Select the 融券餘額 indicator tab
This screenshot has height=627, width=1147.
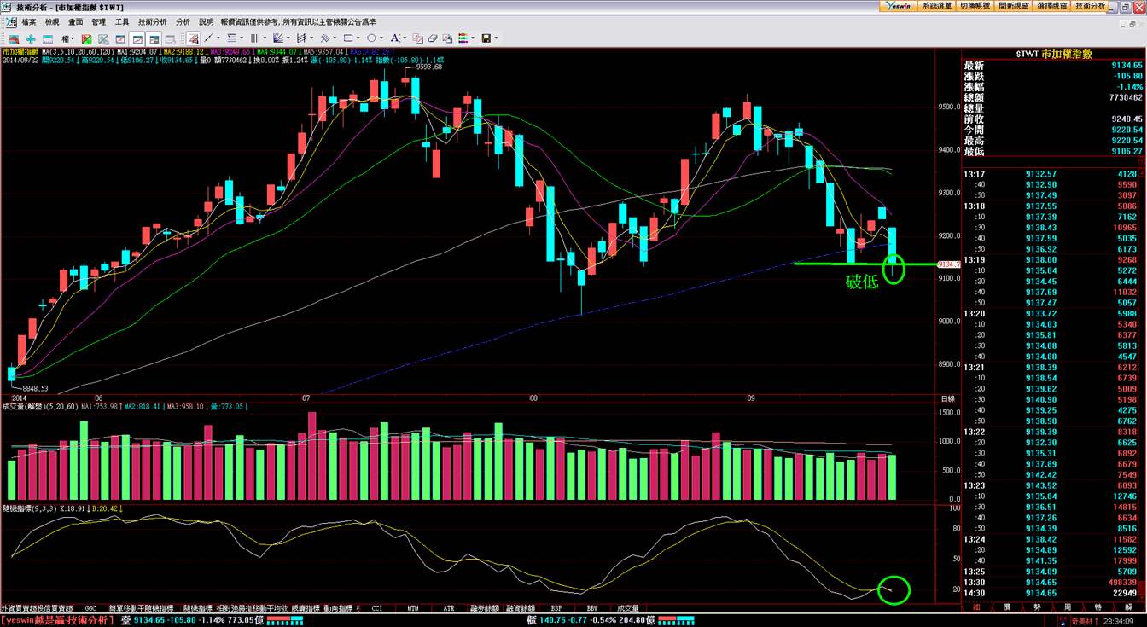[x=483, y=608]
